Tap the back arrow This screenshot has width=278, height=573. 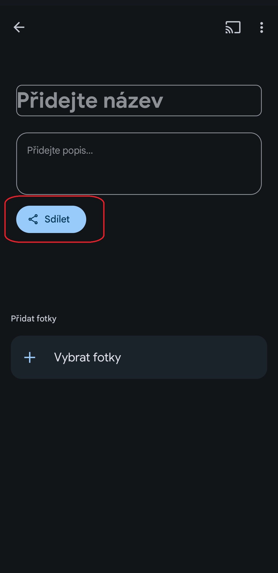tap(19, 27)
